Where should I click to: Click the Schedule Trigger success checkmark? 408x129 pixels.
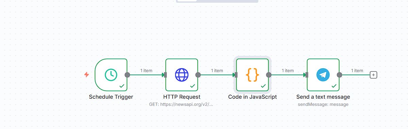pyautogui.click(x=122, y=86)
